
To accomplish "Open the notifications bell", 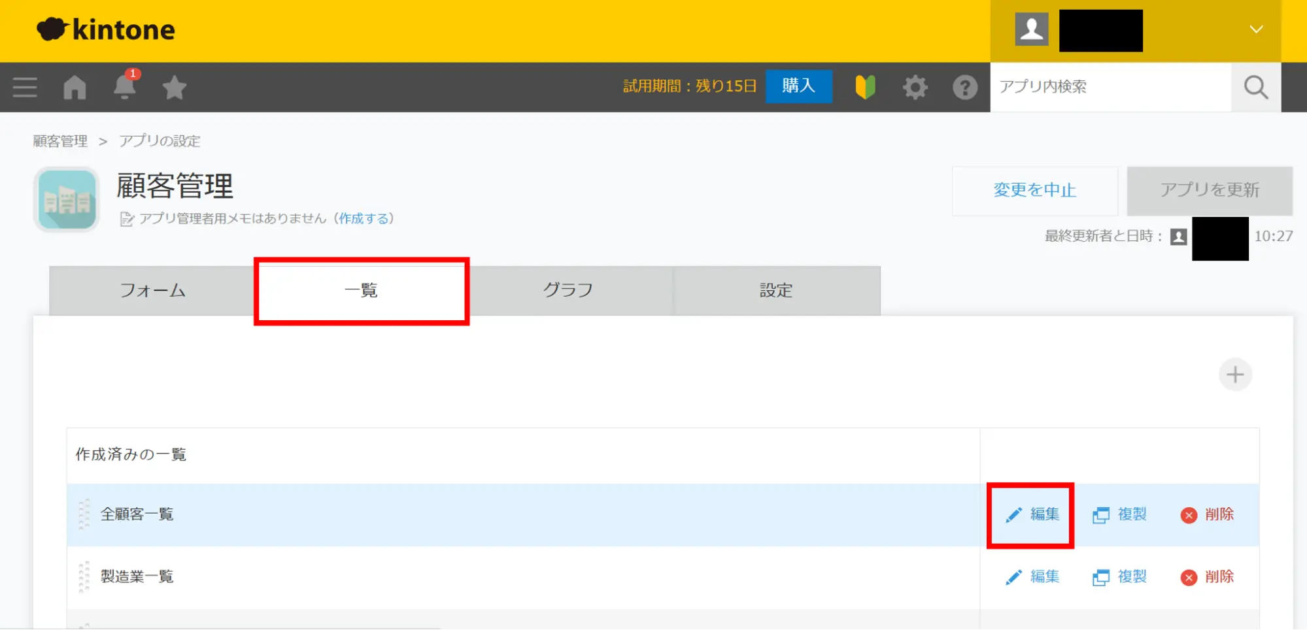I will click(124, 87).
